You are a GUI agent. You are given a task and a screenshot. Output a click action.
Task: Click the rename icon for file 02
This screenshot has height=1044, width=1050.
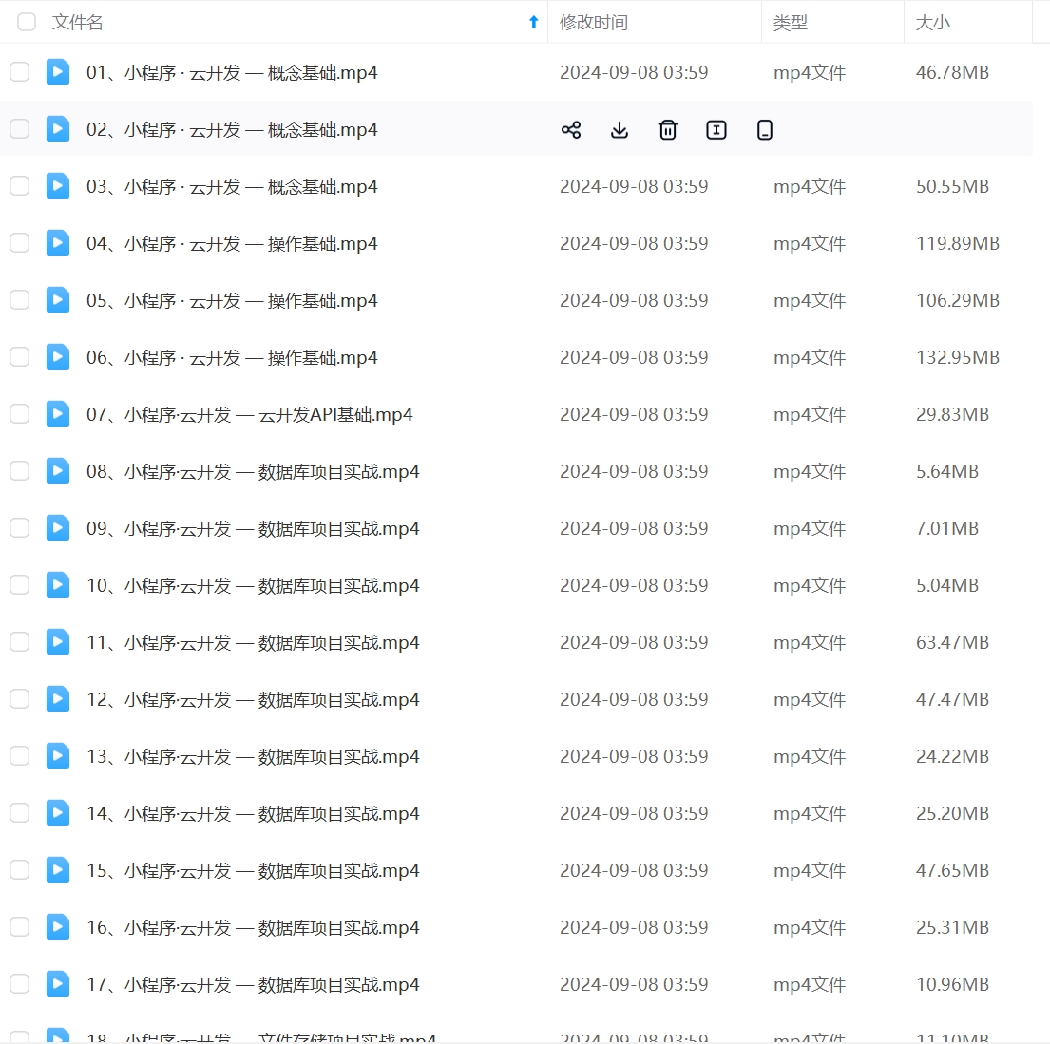coord(716,130)
